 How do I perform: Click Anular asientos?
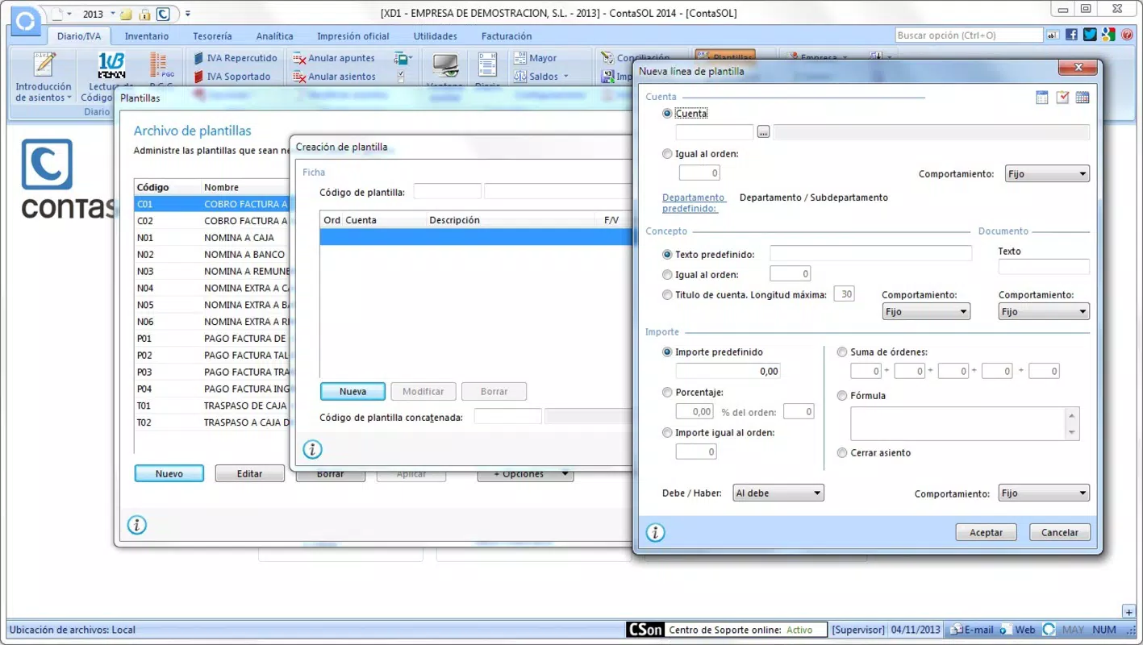pyautogui.click(x=334, y=77)
